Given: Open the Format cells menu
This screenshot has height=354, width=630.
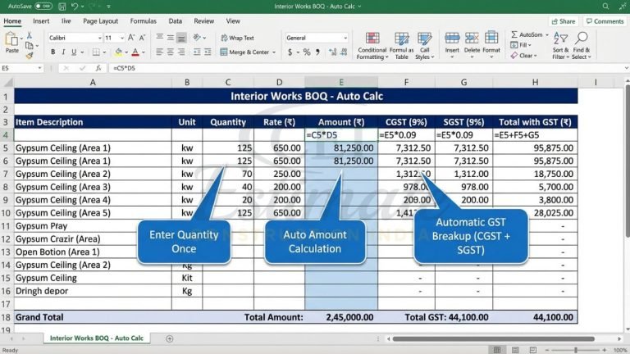Looking at the screenshot, I should [491, 44].
